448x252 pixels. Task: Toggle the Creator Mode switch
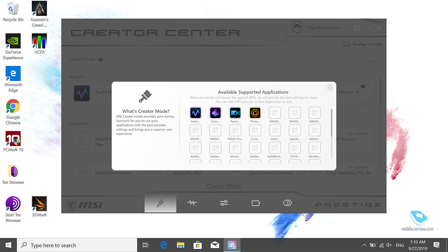pyautogui.click(x=102, y=59)
